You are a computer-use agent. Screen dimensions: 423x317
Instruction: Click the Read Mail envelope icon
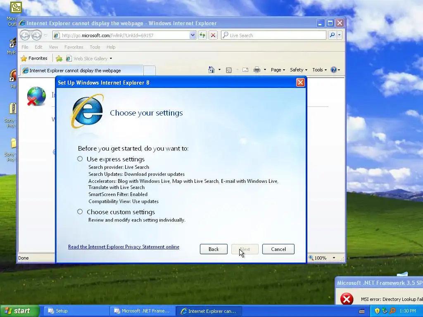coord(245,70)
